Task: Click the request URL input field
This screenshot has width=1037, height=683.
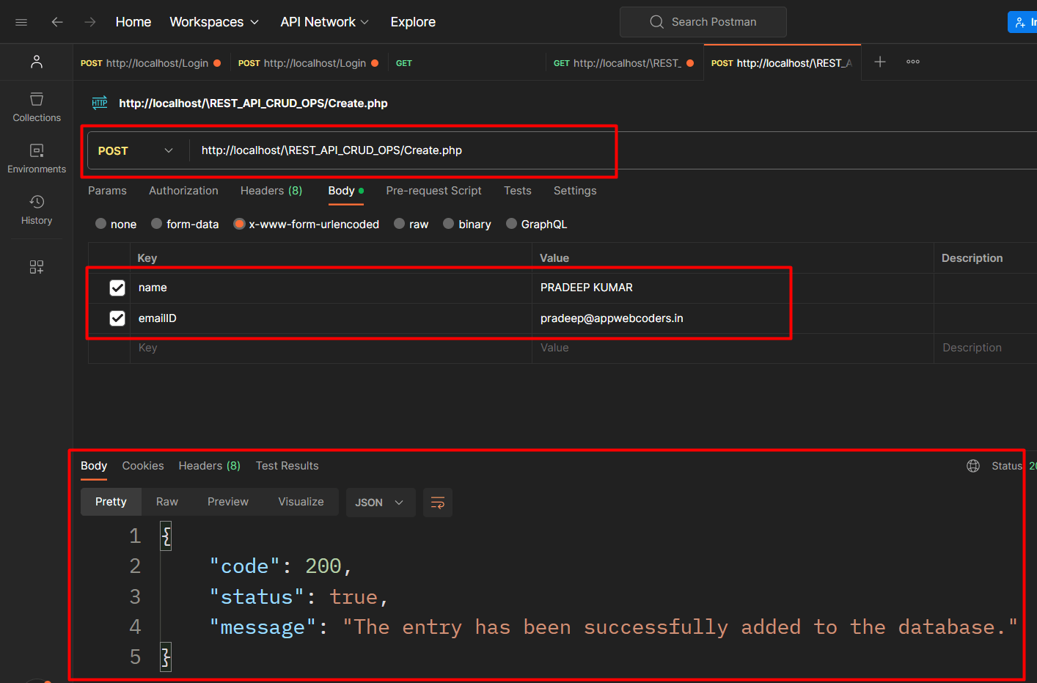Action: tap(613, 150)
